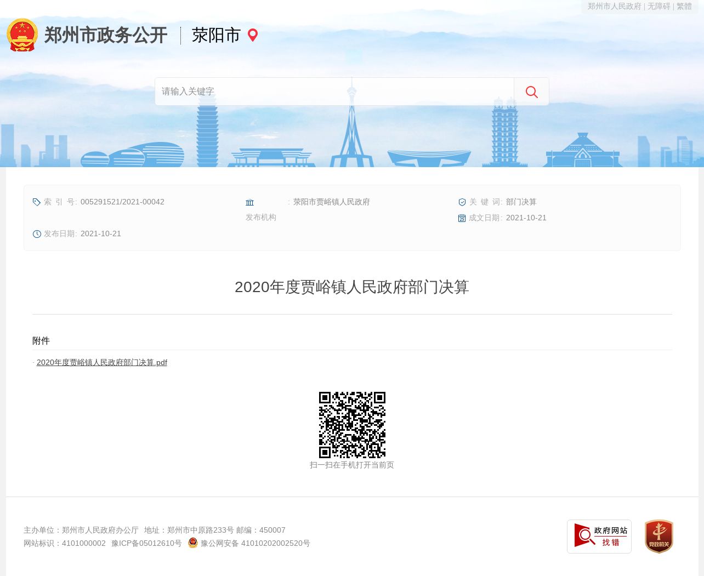
Task: Click the police badge icon in footer
Action: 193,543
